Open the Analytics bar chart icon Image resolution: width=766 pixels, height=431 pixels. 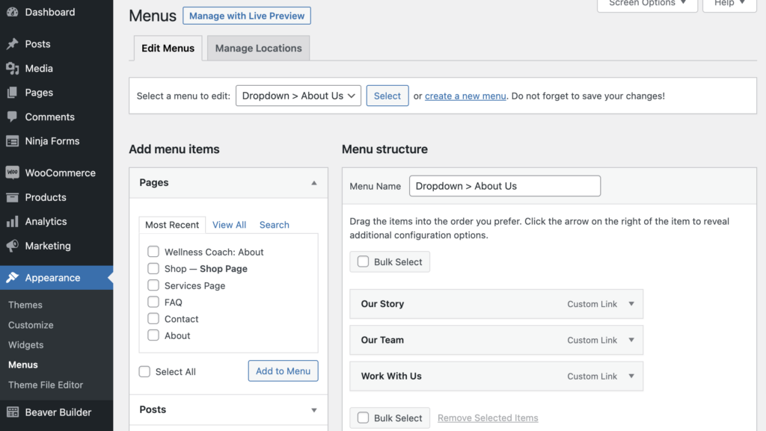[x=13, y=221]
